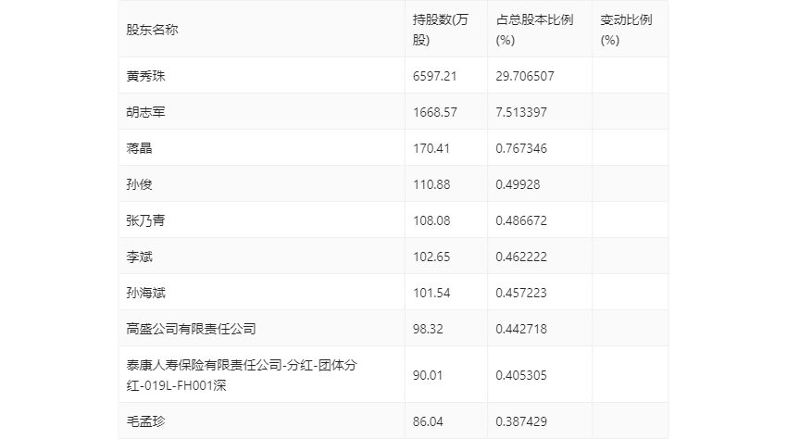Select the percentage 29.706507

(x=524, y=76)
